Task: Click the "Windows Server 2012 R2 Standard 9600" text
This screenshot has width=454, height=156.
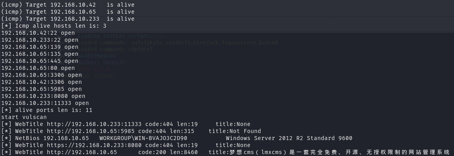Action: tap(289, 138)
